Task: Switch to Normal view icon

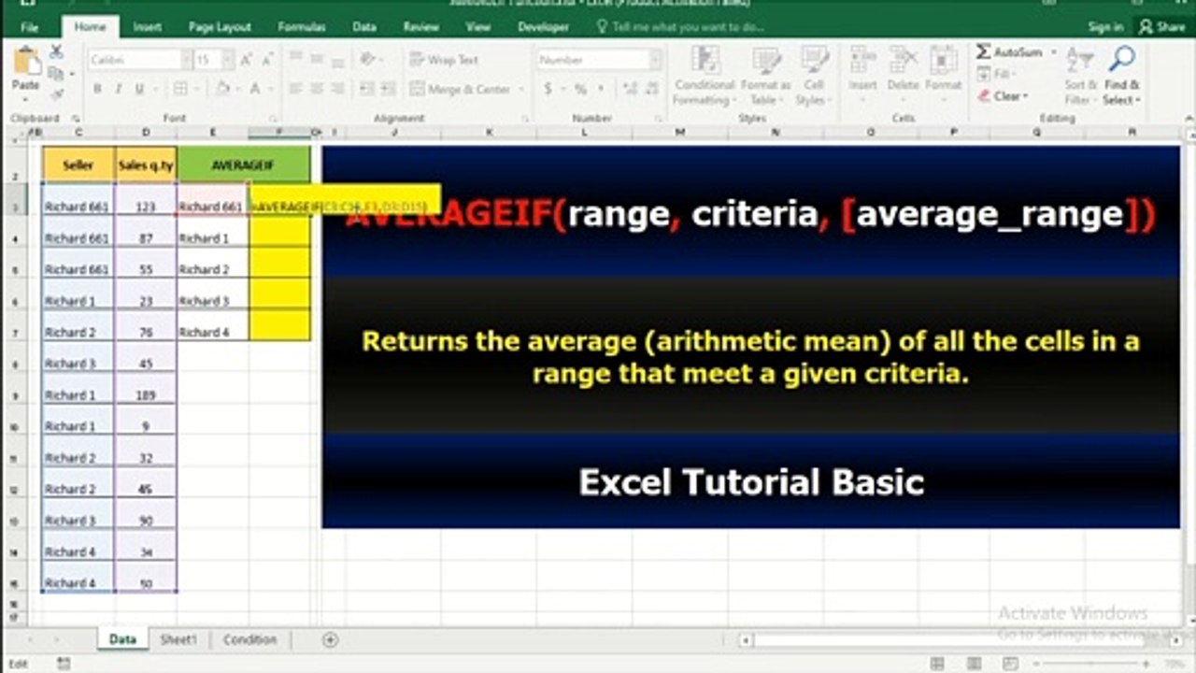Action: click(938, 663)
